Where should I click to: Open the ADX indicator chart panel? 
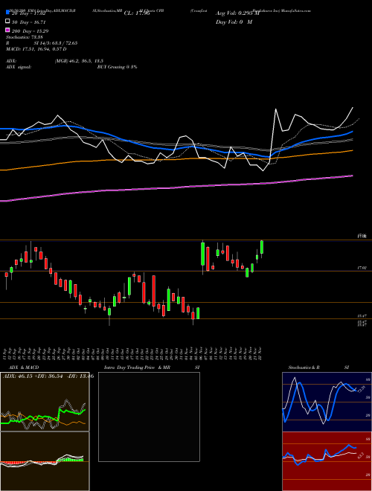pos(45,402)
